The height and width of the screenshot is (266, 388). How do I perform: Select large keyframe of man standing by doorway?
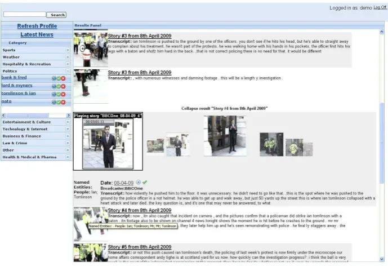point(225,136)
